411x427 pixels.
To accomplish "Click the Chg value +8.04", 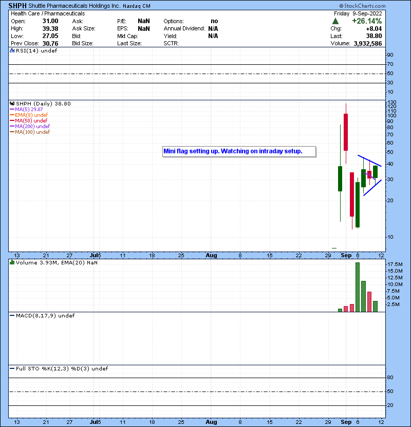I will point(373,29).
